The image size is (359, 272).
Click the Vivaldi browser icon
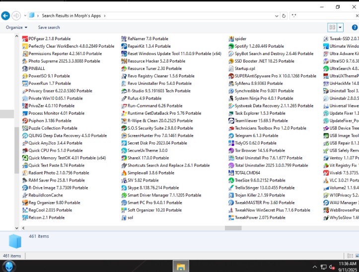[326, 173]
